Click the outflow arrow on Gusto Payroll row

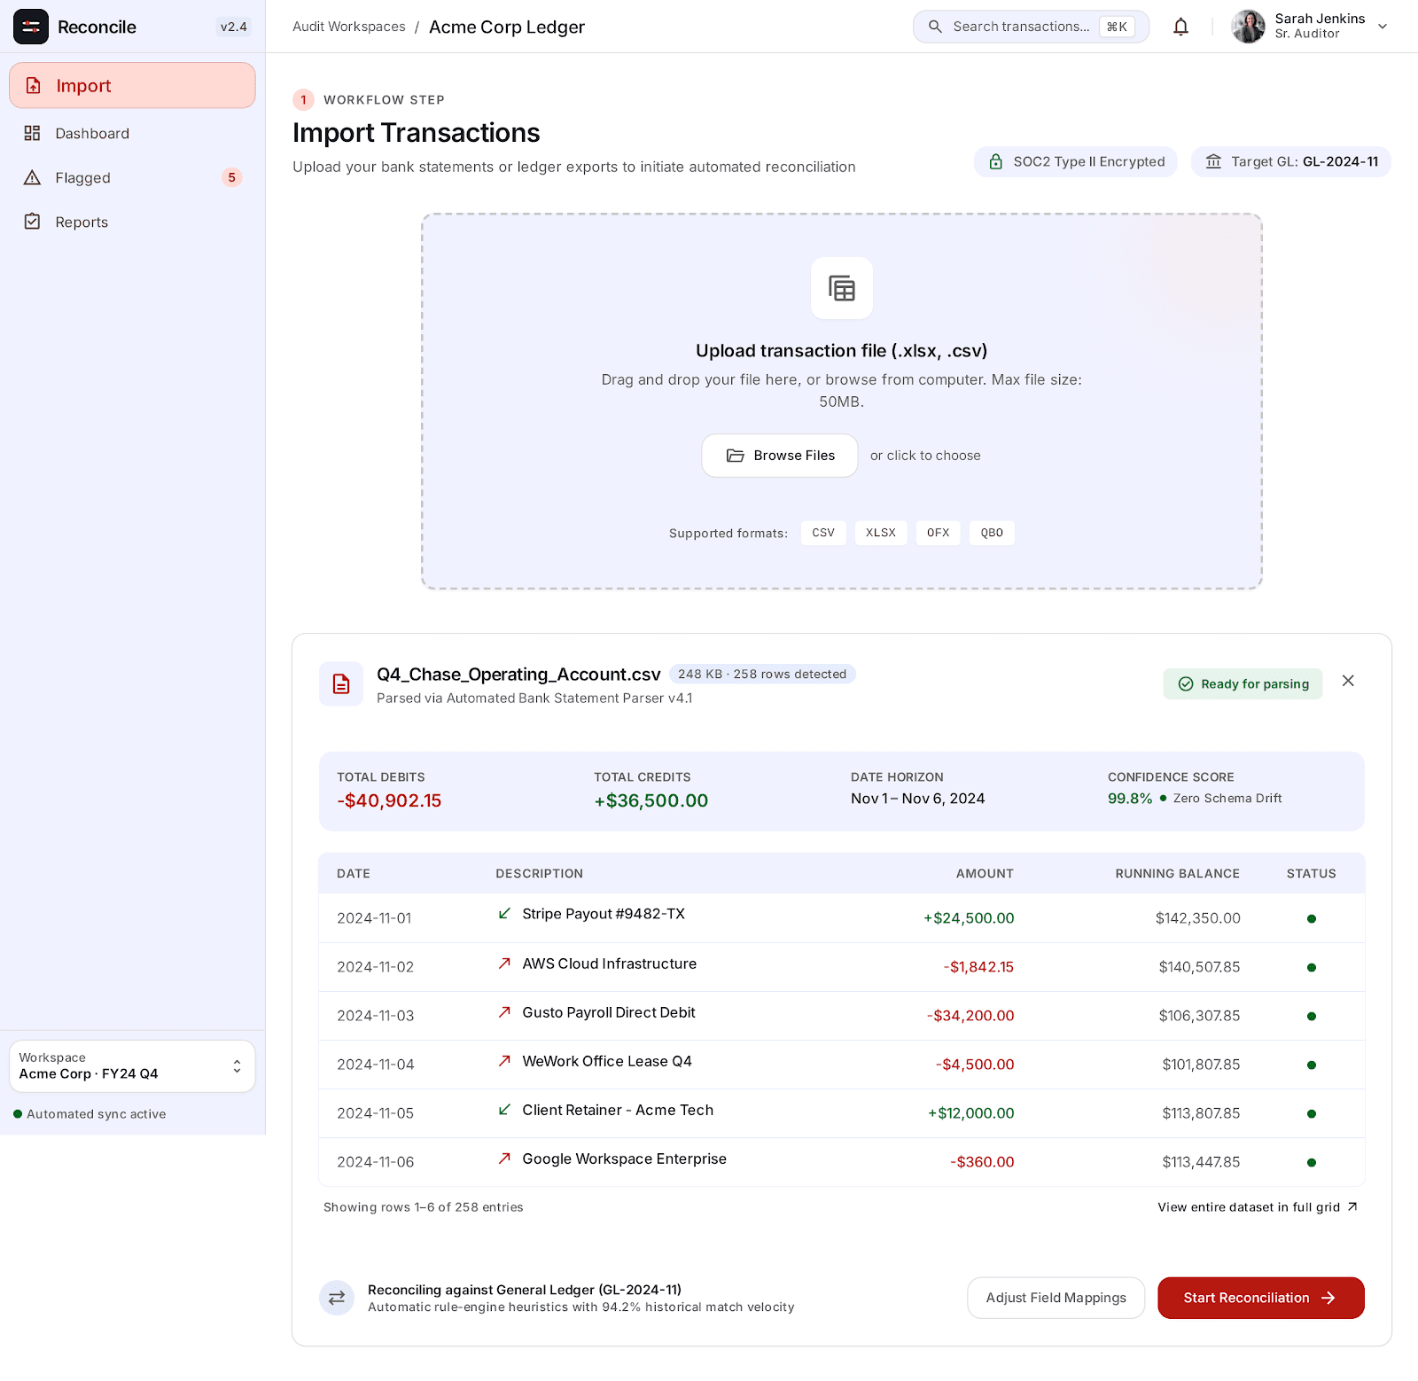click(x=504, y=1011)
